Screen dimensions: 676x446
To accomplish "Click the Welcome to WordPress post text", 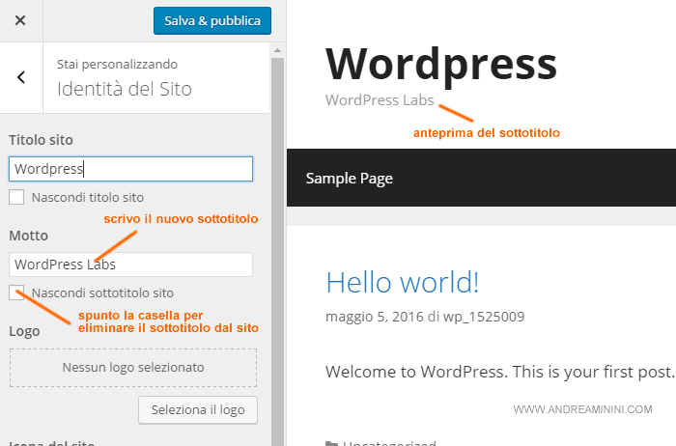I will coord(499,372).
